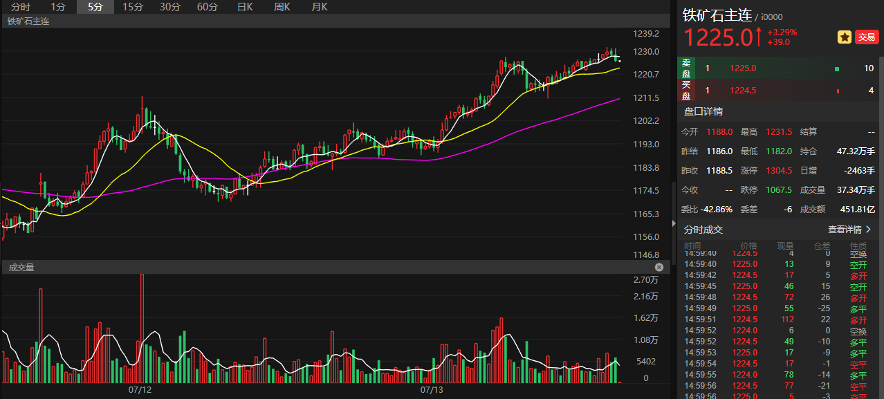884x399 pixels.
Task: Select the 15分 timeframe tab
Action: [x=133, y=7]
